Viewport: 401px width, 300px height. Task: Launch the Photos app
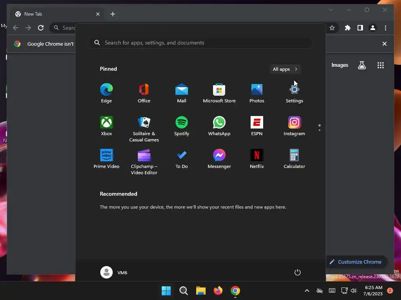[x=257, y=93]
